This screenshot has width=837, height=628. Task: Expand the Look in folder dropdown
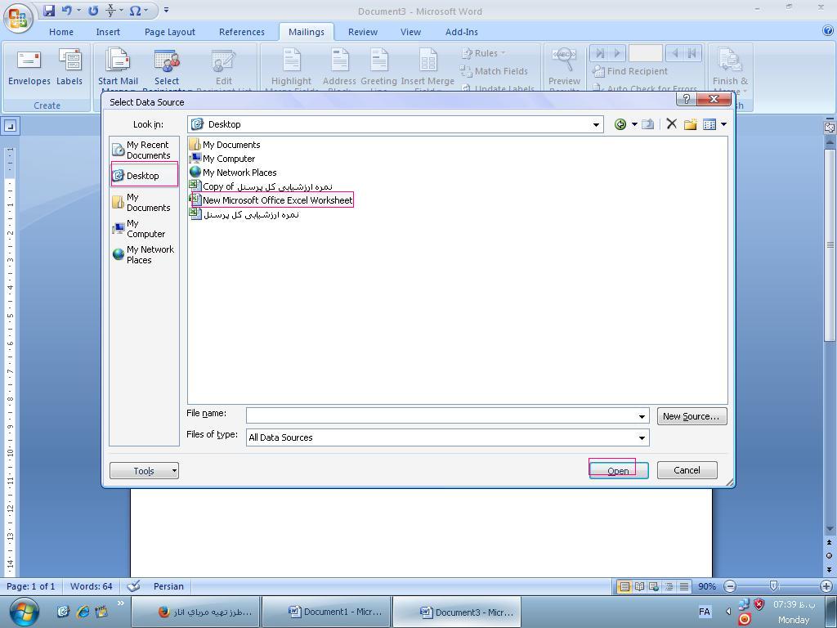tap(596, 124)
